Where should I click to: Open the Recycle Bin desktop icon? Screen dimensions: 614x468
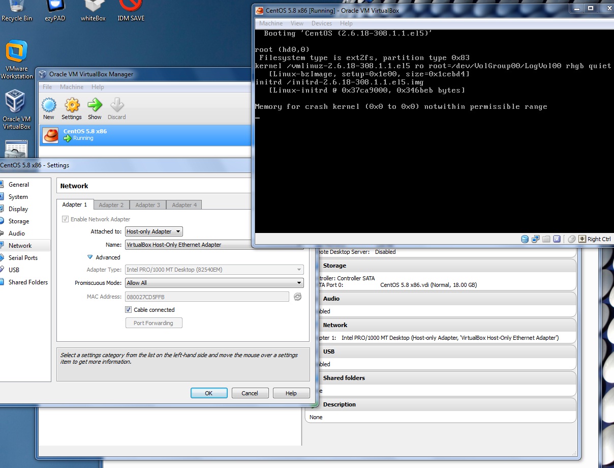pos(17,10)
